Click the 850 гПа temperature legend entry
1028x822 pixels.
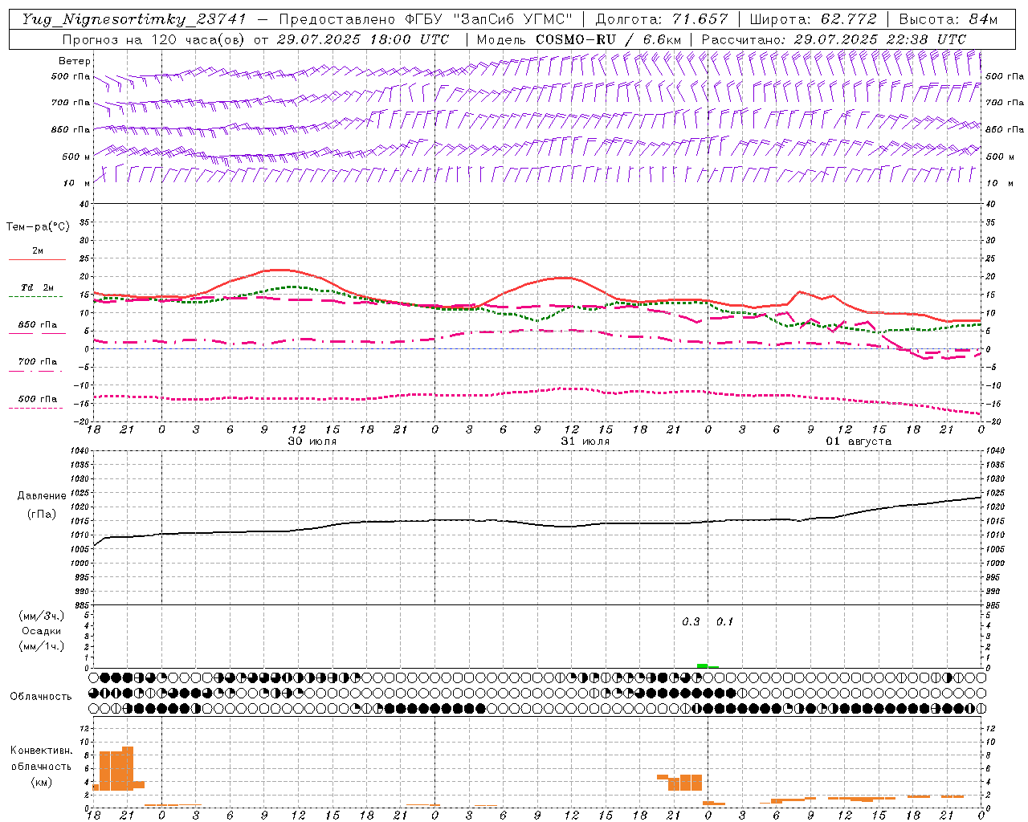[x=38, y=325]
